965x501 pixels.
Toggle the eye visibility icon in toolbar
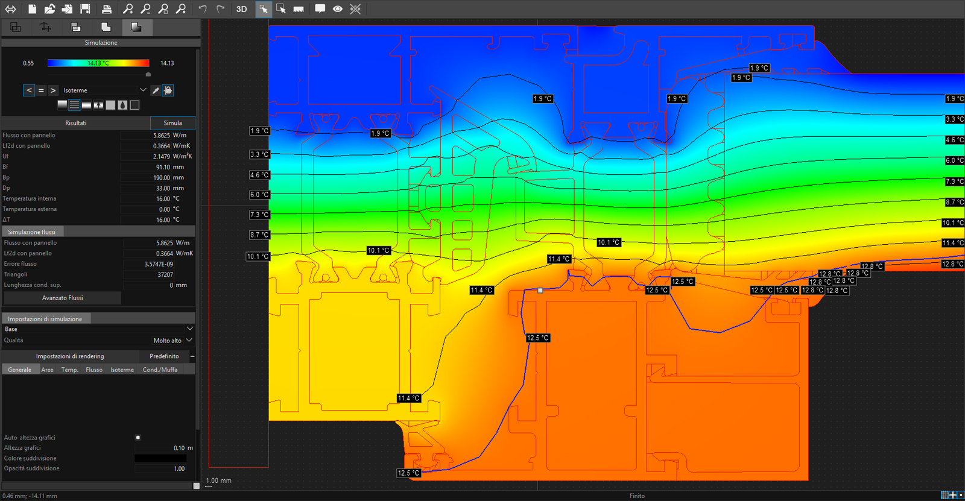tap(338, 9)
